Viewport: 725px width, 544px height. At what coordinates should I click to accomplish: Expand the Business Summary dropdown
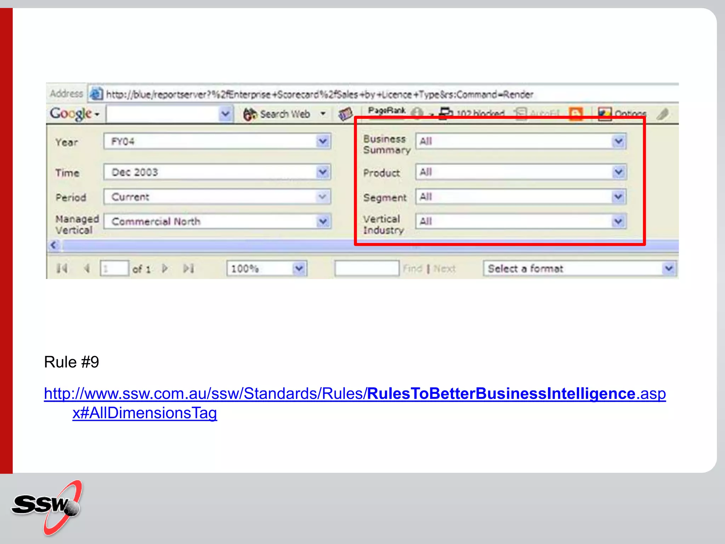(x=618, y=142)
